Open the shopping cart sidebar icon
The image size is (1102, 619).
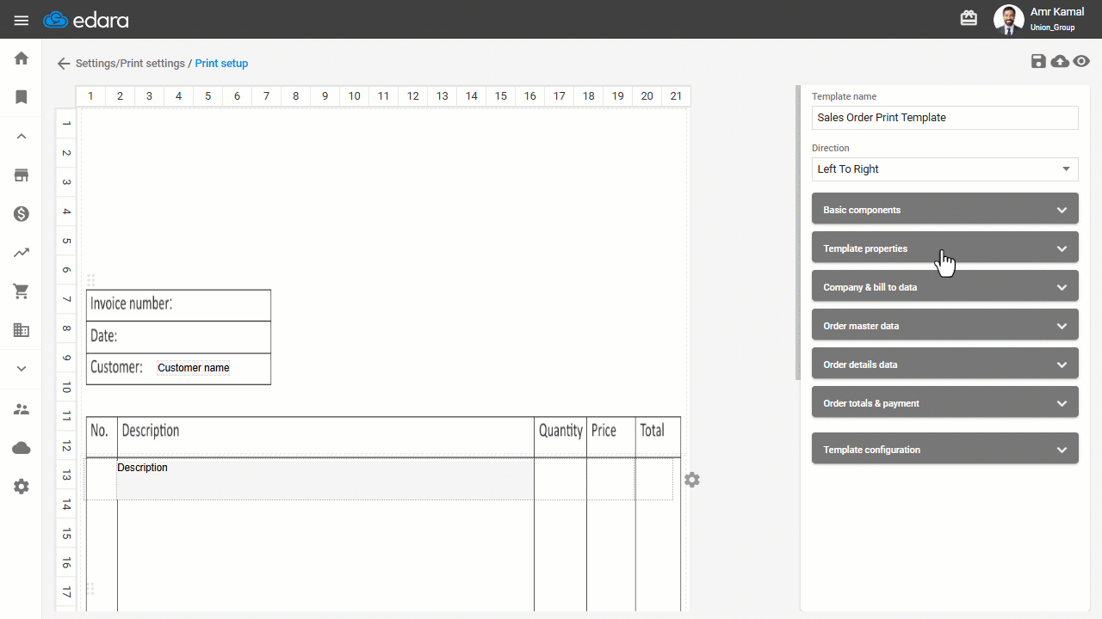(x=22, y=291)
